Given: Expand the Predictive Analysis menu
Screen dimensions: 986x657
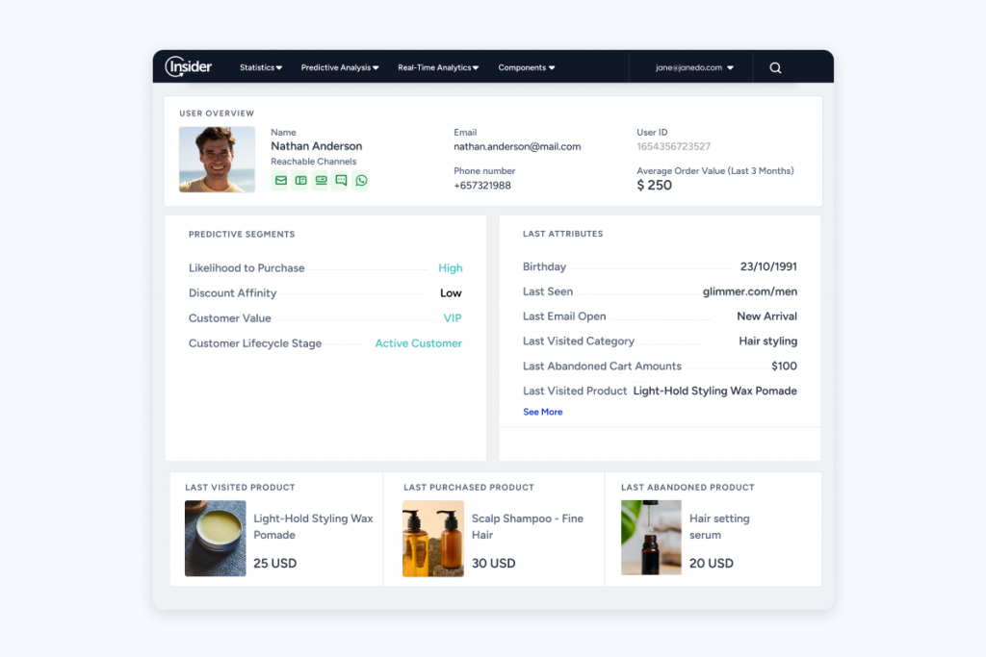Looking at the screenshot, I should pyautogui.click(x=339, y=67).
